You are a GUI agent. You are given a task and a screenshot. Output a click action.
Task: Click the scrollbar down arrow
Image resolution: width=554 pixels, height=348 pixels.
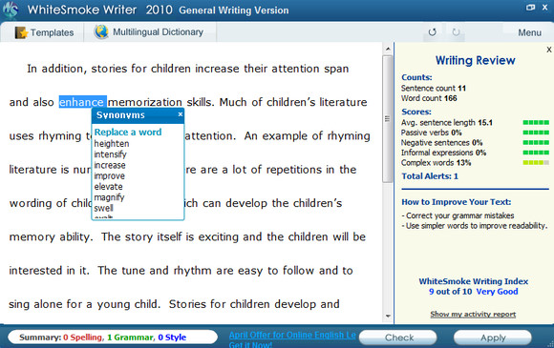click(x=388, y=316)
